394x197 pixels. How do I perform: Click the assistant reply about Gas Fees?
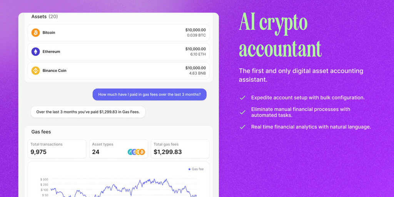pyautogui.click(x=88, y=112)
